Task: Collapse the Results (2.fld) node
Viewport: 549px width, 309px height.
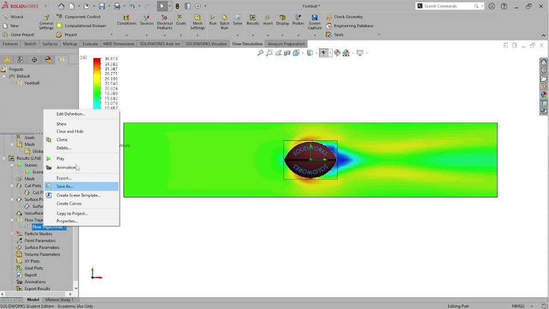Action: tap(5, 159)
